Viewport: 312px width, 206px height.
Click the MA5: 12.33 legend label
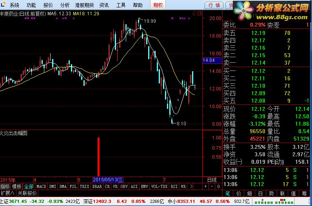[59, 14]
